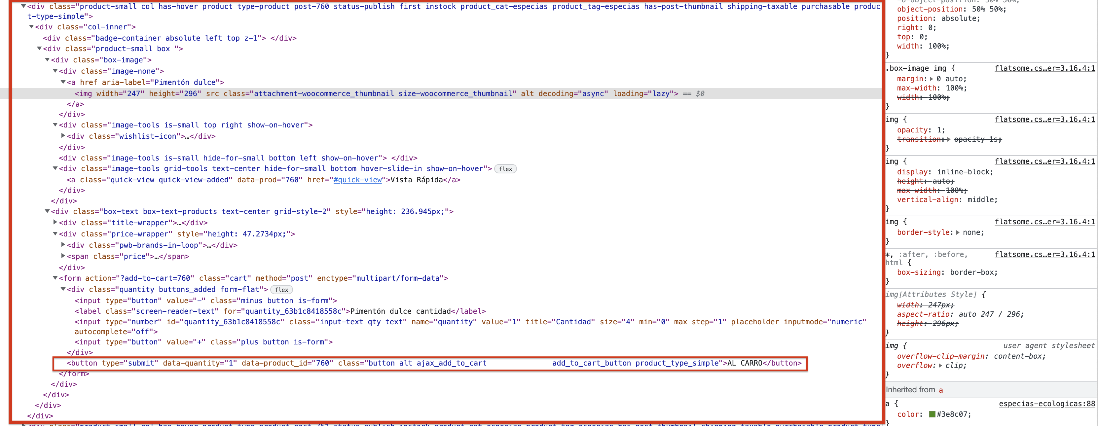Collapse the top product-small col div node
Screen dimensions: 1098x426
tap(23, 6)
